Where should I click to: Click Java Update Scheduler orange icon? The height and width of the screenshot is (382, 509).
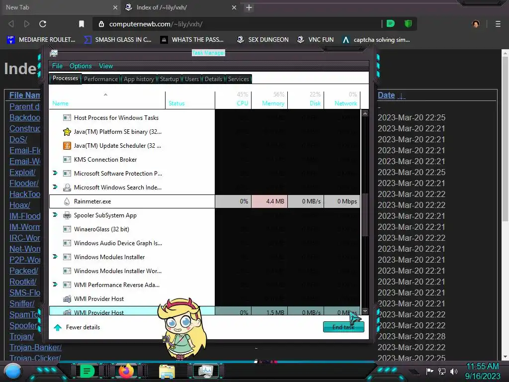tap(67, 146)
